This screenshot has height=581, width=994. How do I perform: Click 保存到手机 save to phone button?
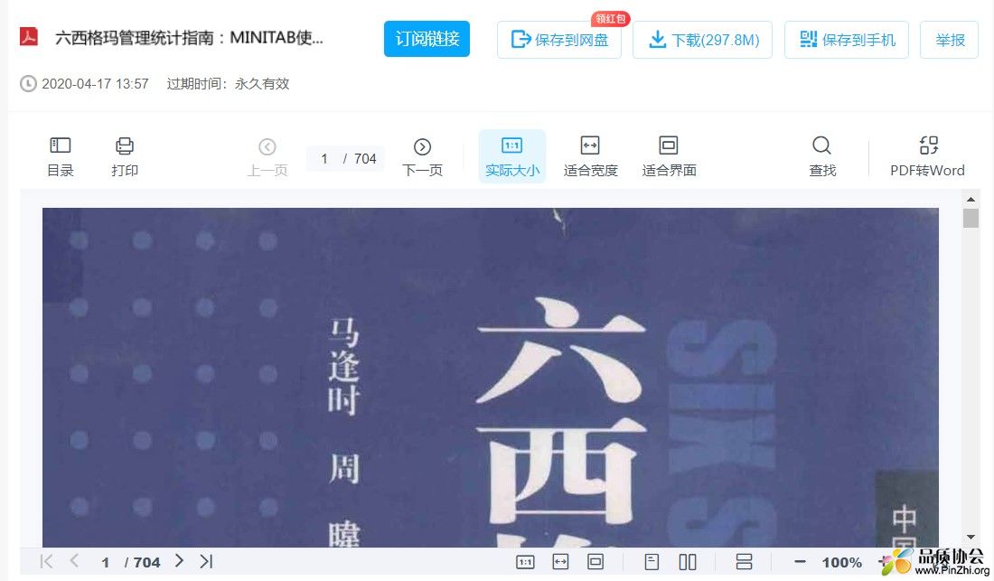[847, 40]
